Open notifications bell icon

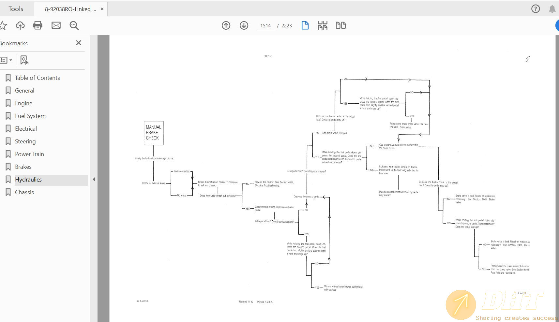point(552,9)
